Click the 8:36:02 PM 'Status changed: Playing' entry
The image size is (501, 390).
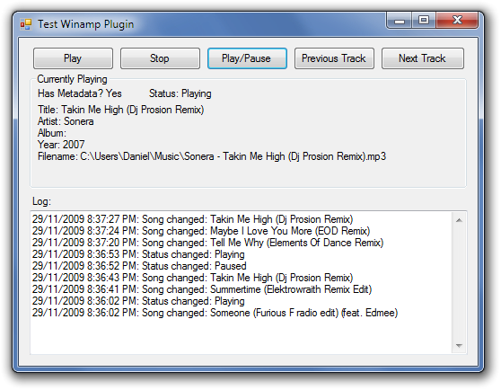138,301
